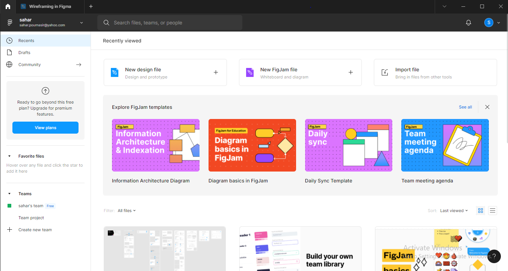Open the Last viewed sort dropdown
This screenshot has width=508, height=271.
click(454, 211)
